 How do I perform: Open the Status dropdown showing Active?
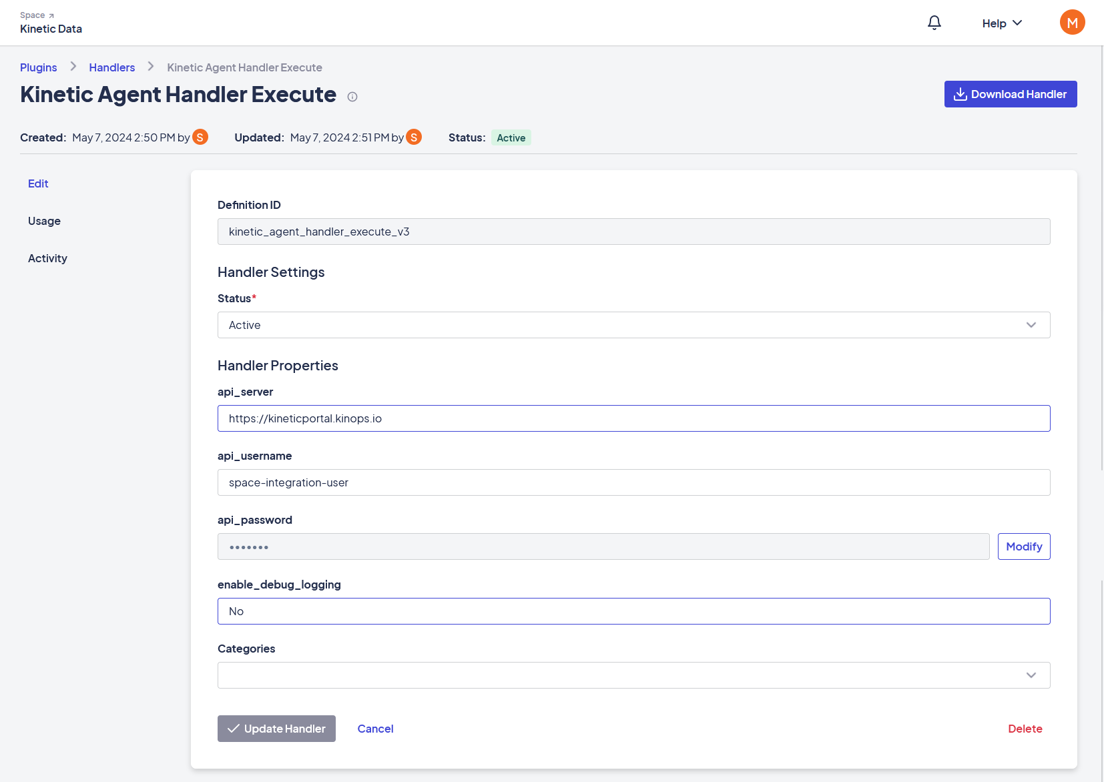click(x=633, y=325)
